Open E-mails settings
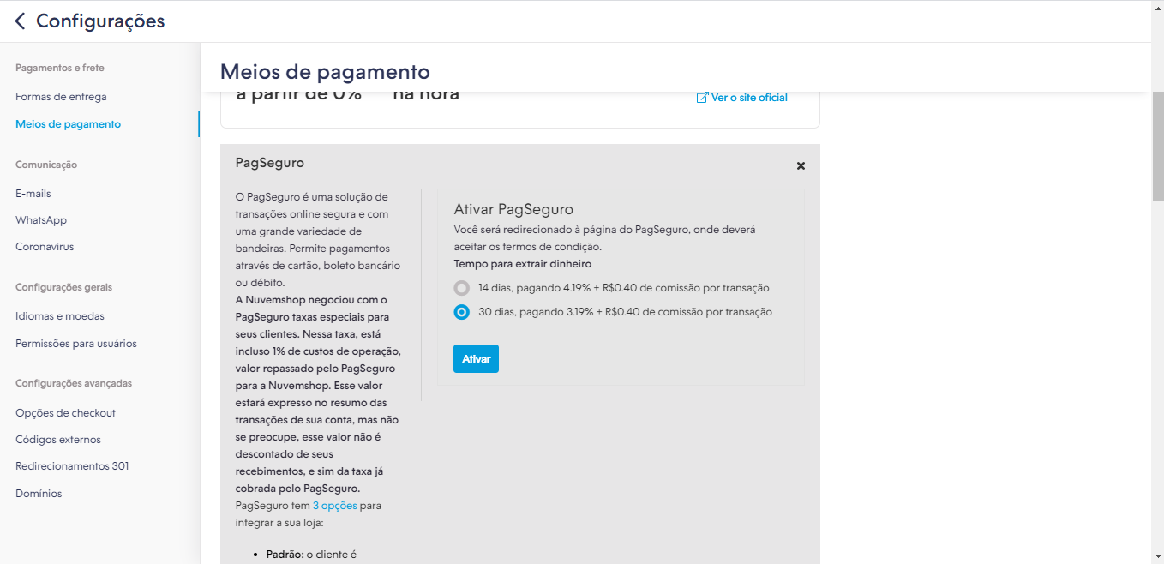The height and width of the screenshot is (564, 1164). click(x=33, y=194)
